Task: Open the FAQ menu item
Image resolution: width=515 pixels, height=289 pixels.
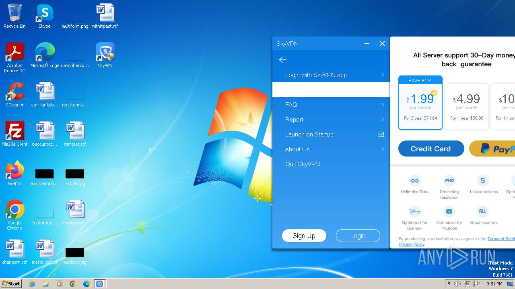Action: [331, 105]
